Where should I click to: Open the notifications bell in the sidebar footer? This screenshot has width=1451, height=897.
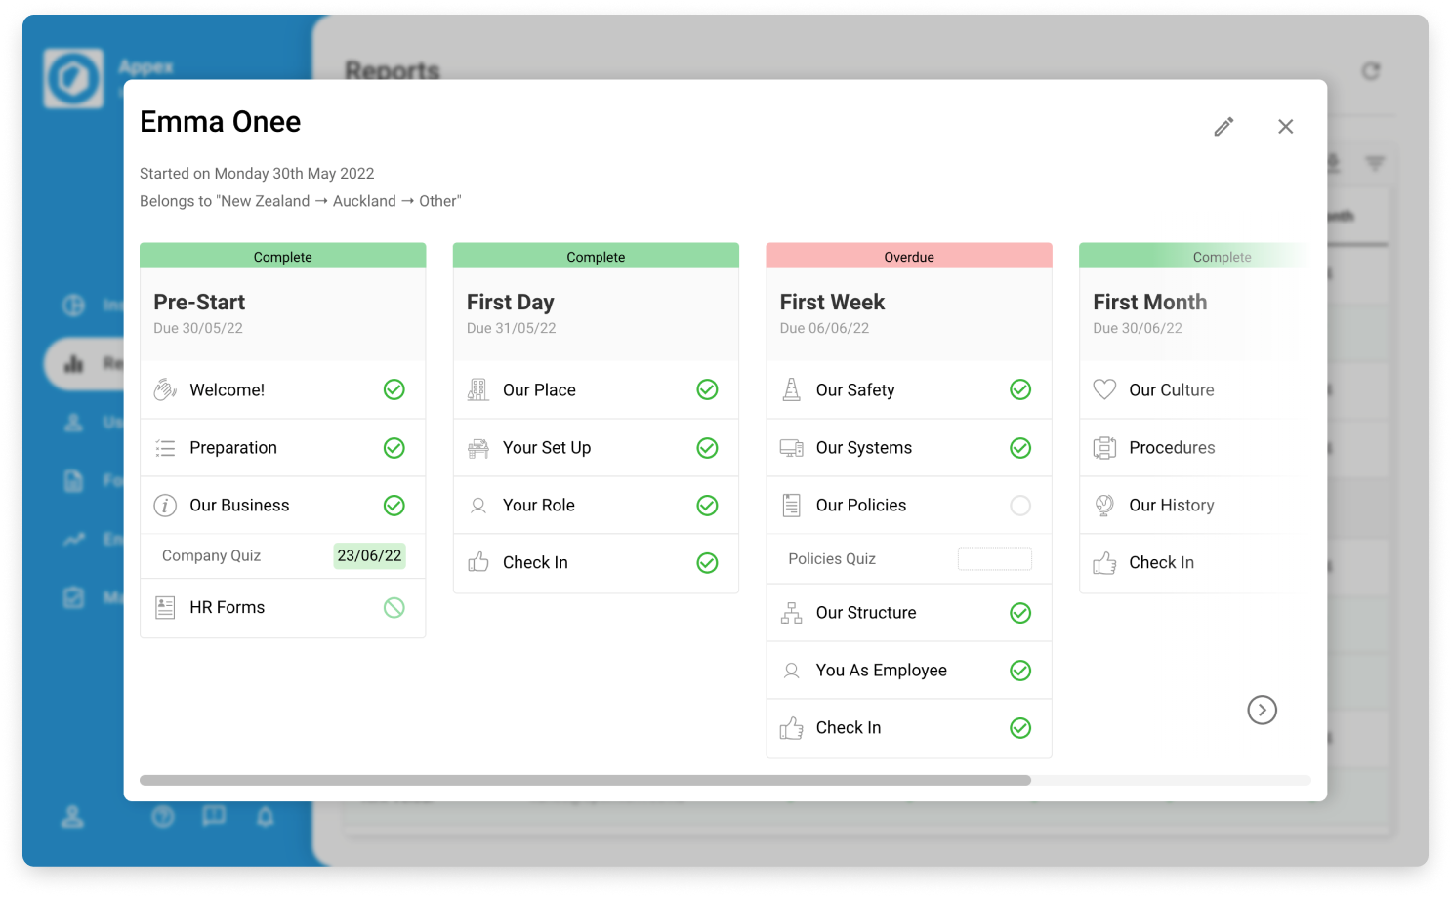click(x=265, y=817)
